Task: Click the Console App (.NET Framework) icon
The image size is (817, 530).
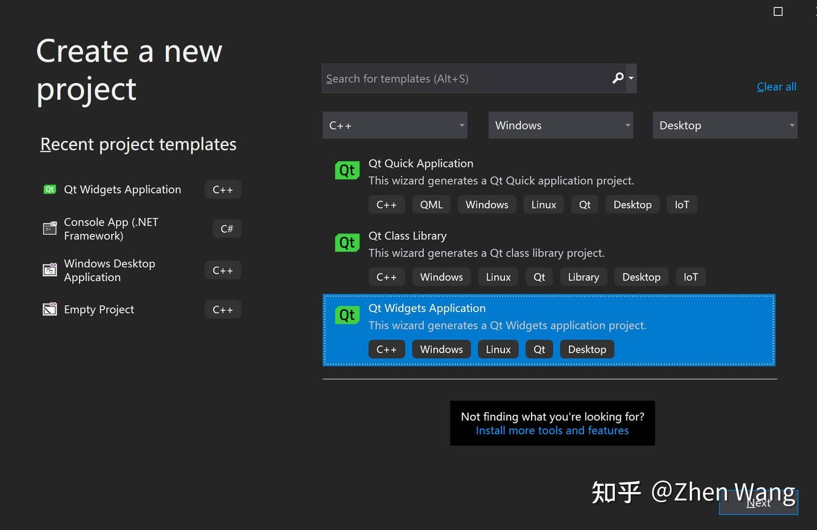Action: [49, 228]
